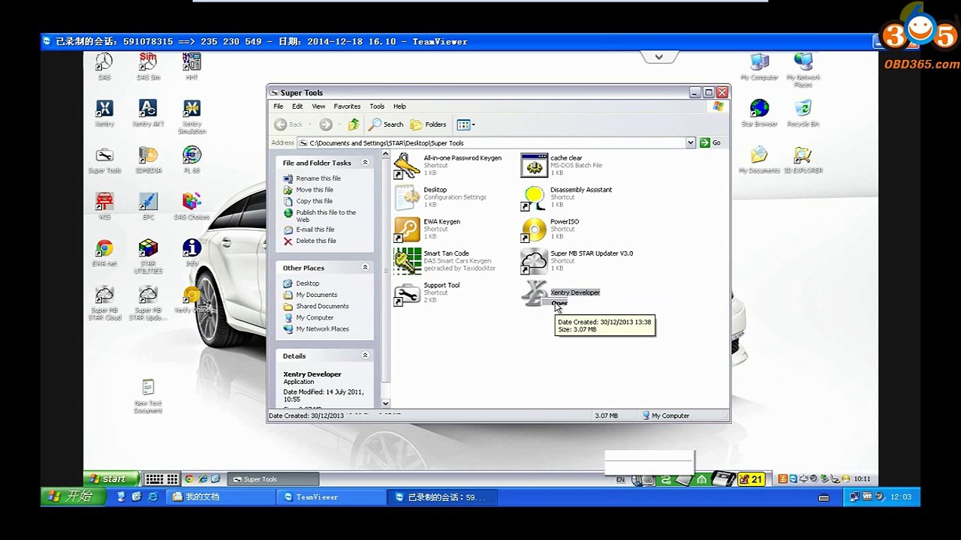Screen dimensions: 961x540
Task: Open the My Computer desktop icon
Action: 759,66
